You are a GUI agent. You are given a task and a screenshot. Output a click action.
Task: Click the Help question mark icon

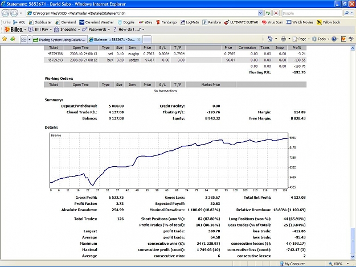click(x=334, y=39)
